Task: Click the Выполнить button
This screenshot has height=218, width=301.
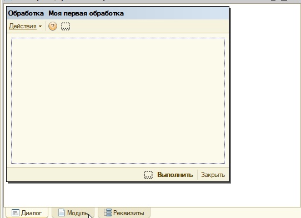Action: click(175, 175)
